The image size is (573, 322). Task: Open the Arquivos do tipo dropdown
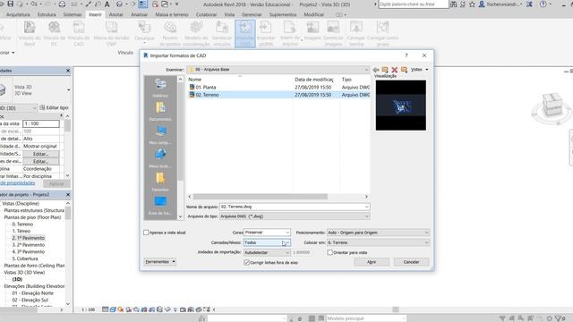295,216
